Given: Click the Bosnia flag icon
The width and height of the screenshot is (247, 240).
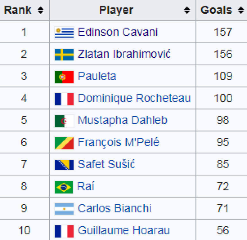Looking at the screenshot, I should click(x=64, y=165).
